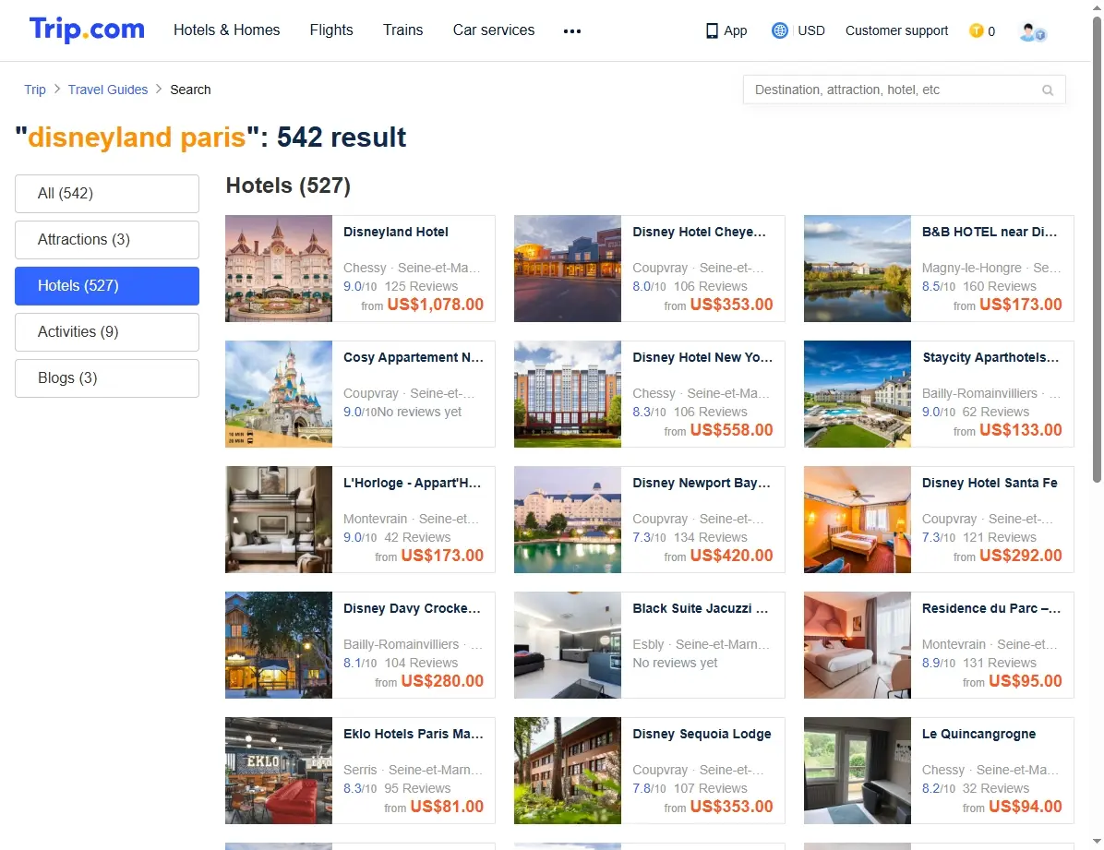
Task: Click price US$558.00
Action: click(x=732, y=429)
